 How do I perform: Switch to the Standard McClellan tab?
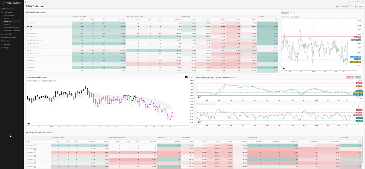(234, 78)
